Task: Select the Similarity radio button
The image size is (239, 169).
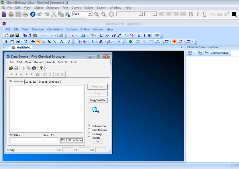Action: pyautogui.click(x=89, y=134)
